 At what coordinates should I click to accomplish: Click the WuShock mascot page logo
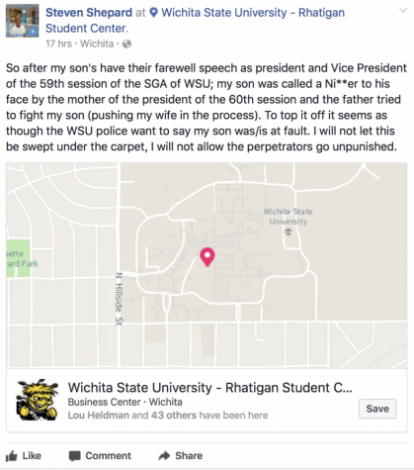point(38,400)
